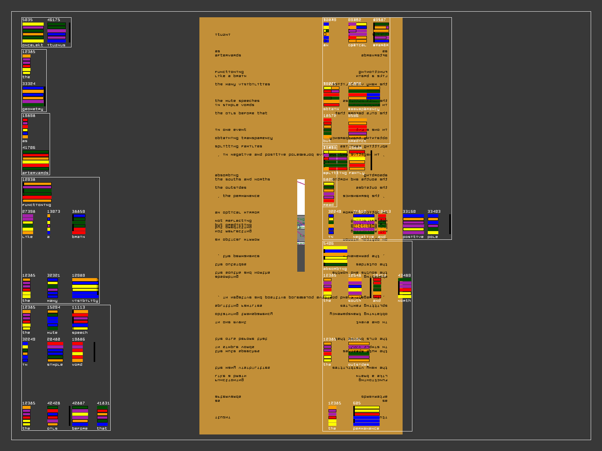
Task: Select the "ituznus" block numbered 46175
Action: point(56,32)
